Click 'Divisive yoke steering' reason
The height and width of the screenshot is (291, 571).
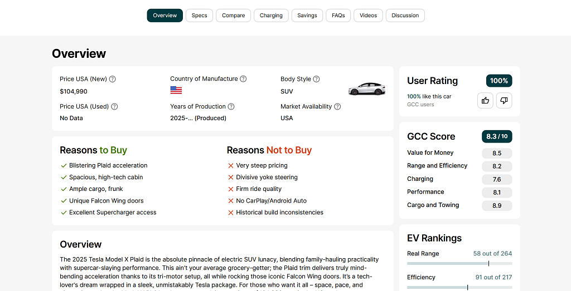(267, 177)
